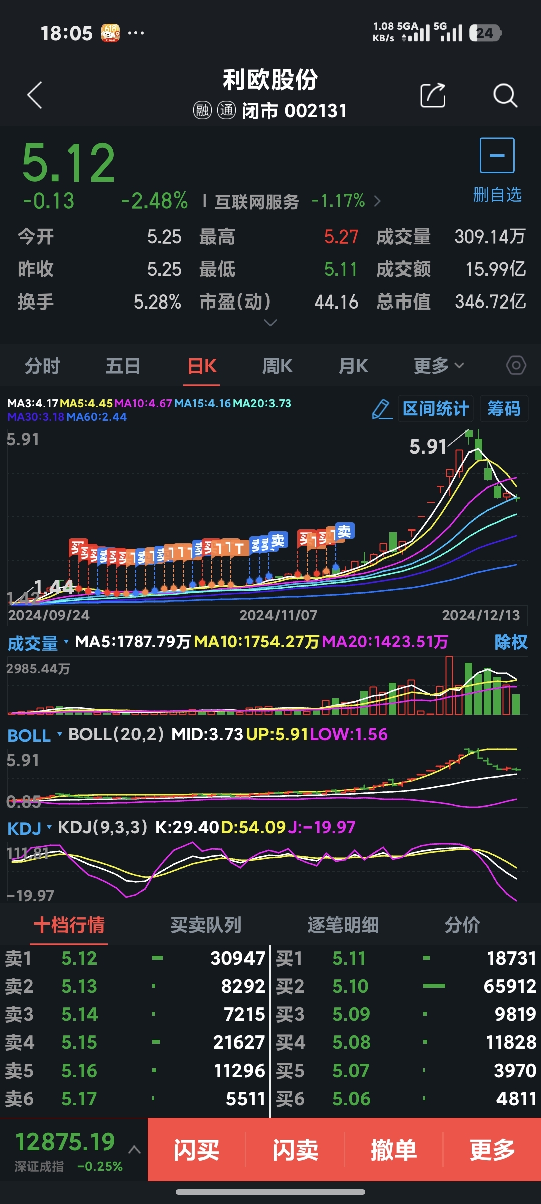Viewport: 541px width, 1204px height.
Task: Open the 逐笔明细 tab
Action: click(x=343, y=925)
